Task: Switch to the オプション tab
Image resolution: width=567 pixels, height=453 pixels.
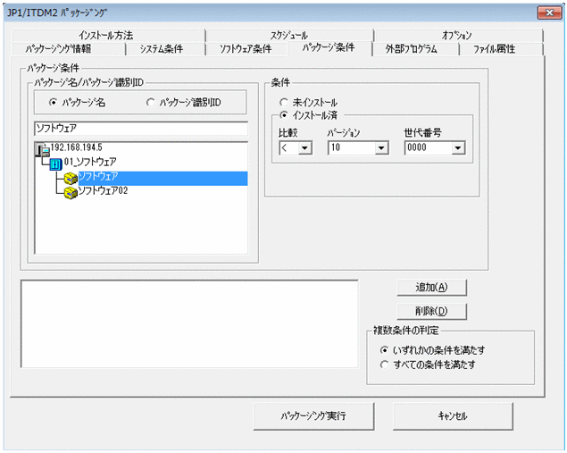Action: pyautogui.click(x=458, y=35)
